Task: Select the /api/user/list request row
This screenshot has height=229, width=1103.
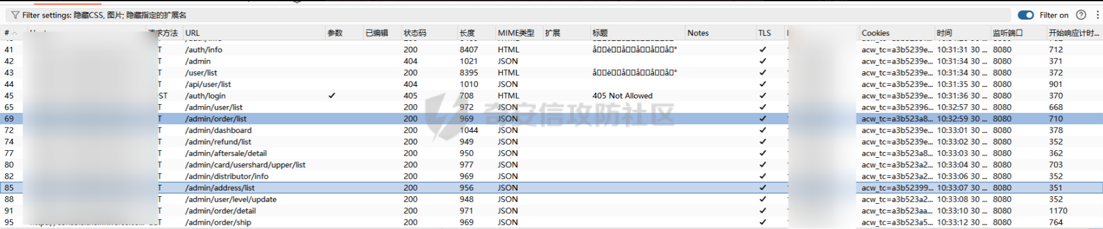Action: (551, 84)
